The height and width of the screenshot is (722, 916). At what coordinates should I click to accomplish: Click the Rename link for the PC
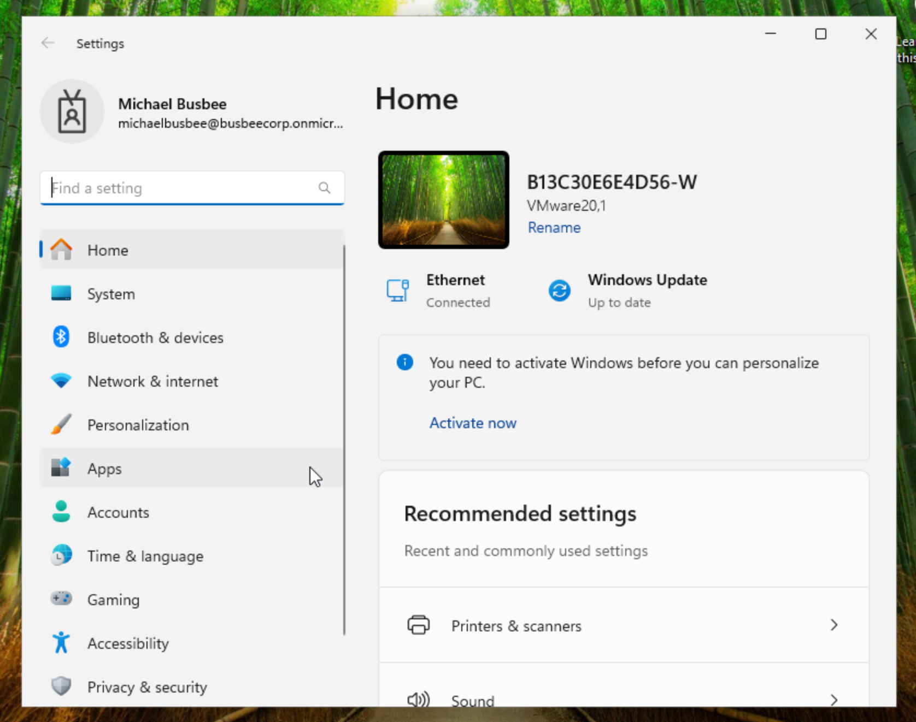tap(553, 227)
